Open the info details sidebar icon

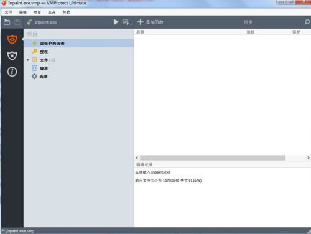(12, 72)
